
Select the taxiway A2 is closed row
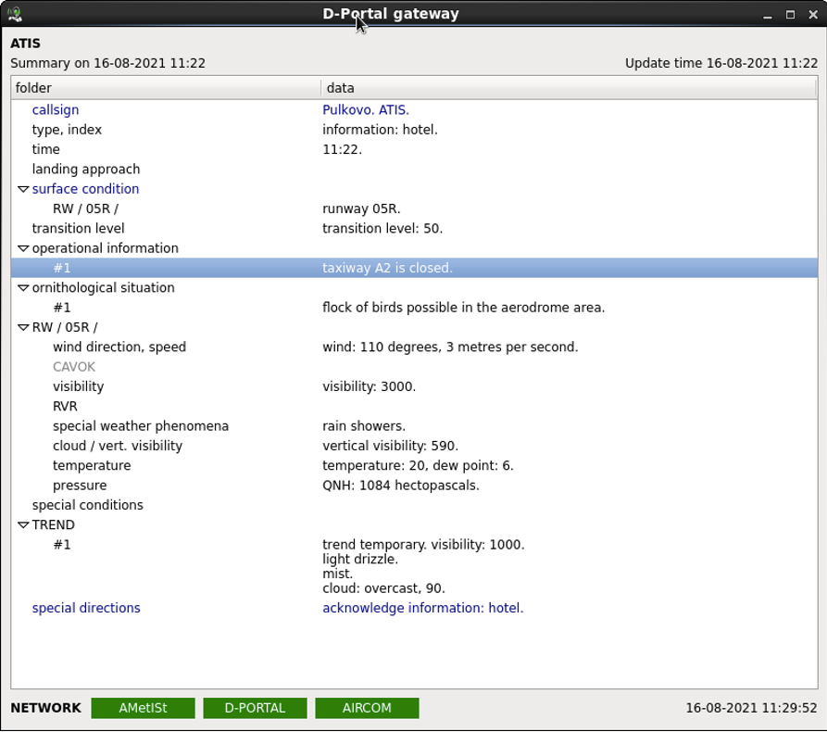point(387,269)
